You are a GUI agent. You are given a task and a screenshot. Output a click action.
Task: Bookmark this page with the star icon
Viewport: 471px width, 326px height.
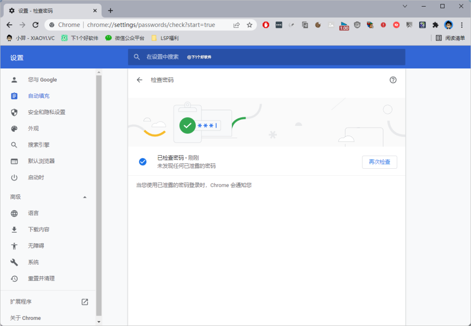249,25
